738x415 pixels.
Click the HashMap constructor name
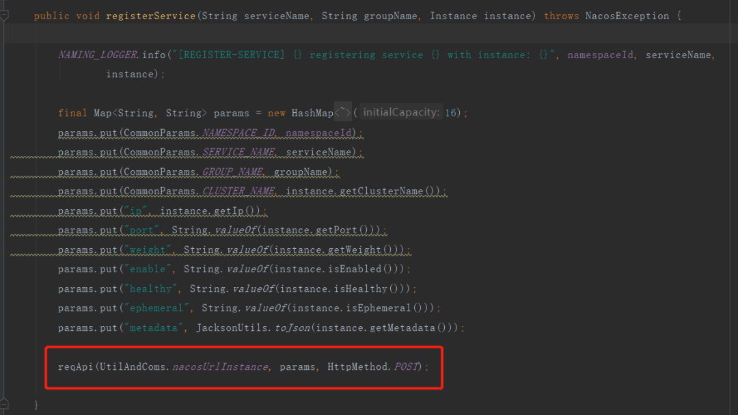point(312,113)
